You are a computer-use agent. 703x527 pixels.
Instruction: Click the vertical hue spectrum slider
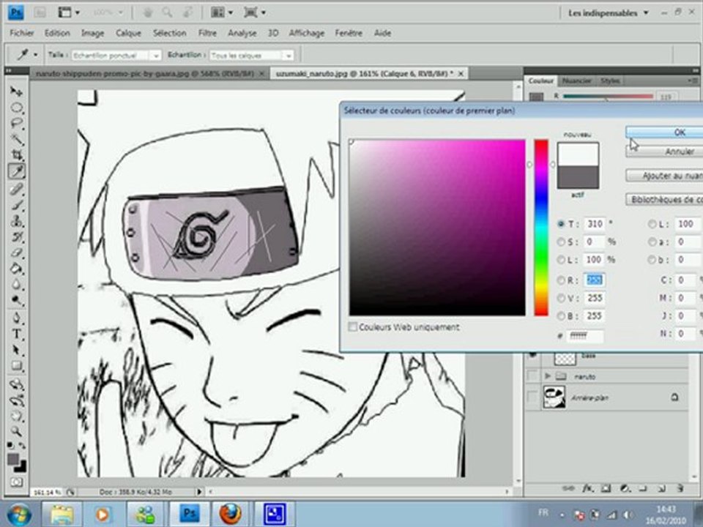click(541, 228)
